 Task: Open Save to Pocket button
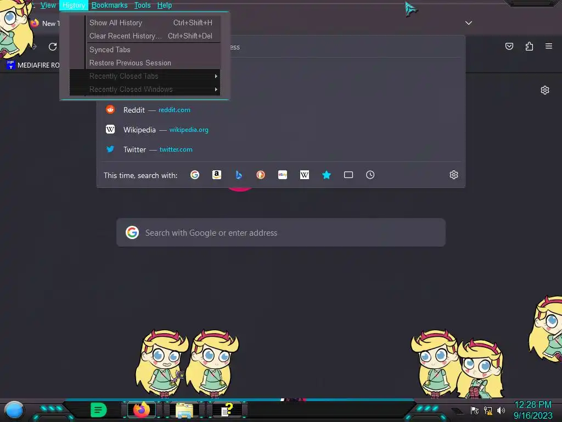pyautogui.click(x=509, y=46)
